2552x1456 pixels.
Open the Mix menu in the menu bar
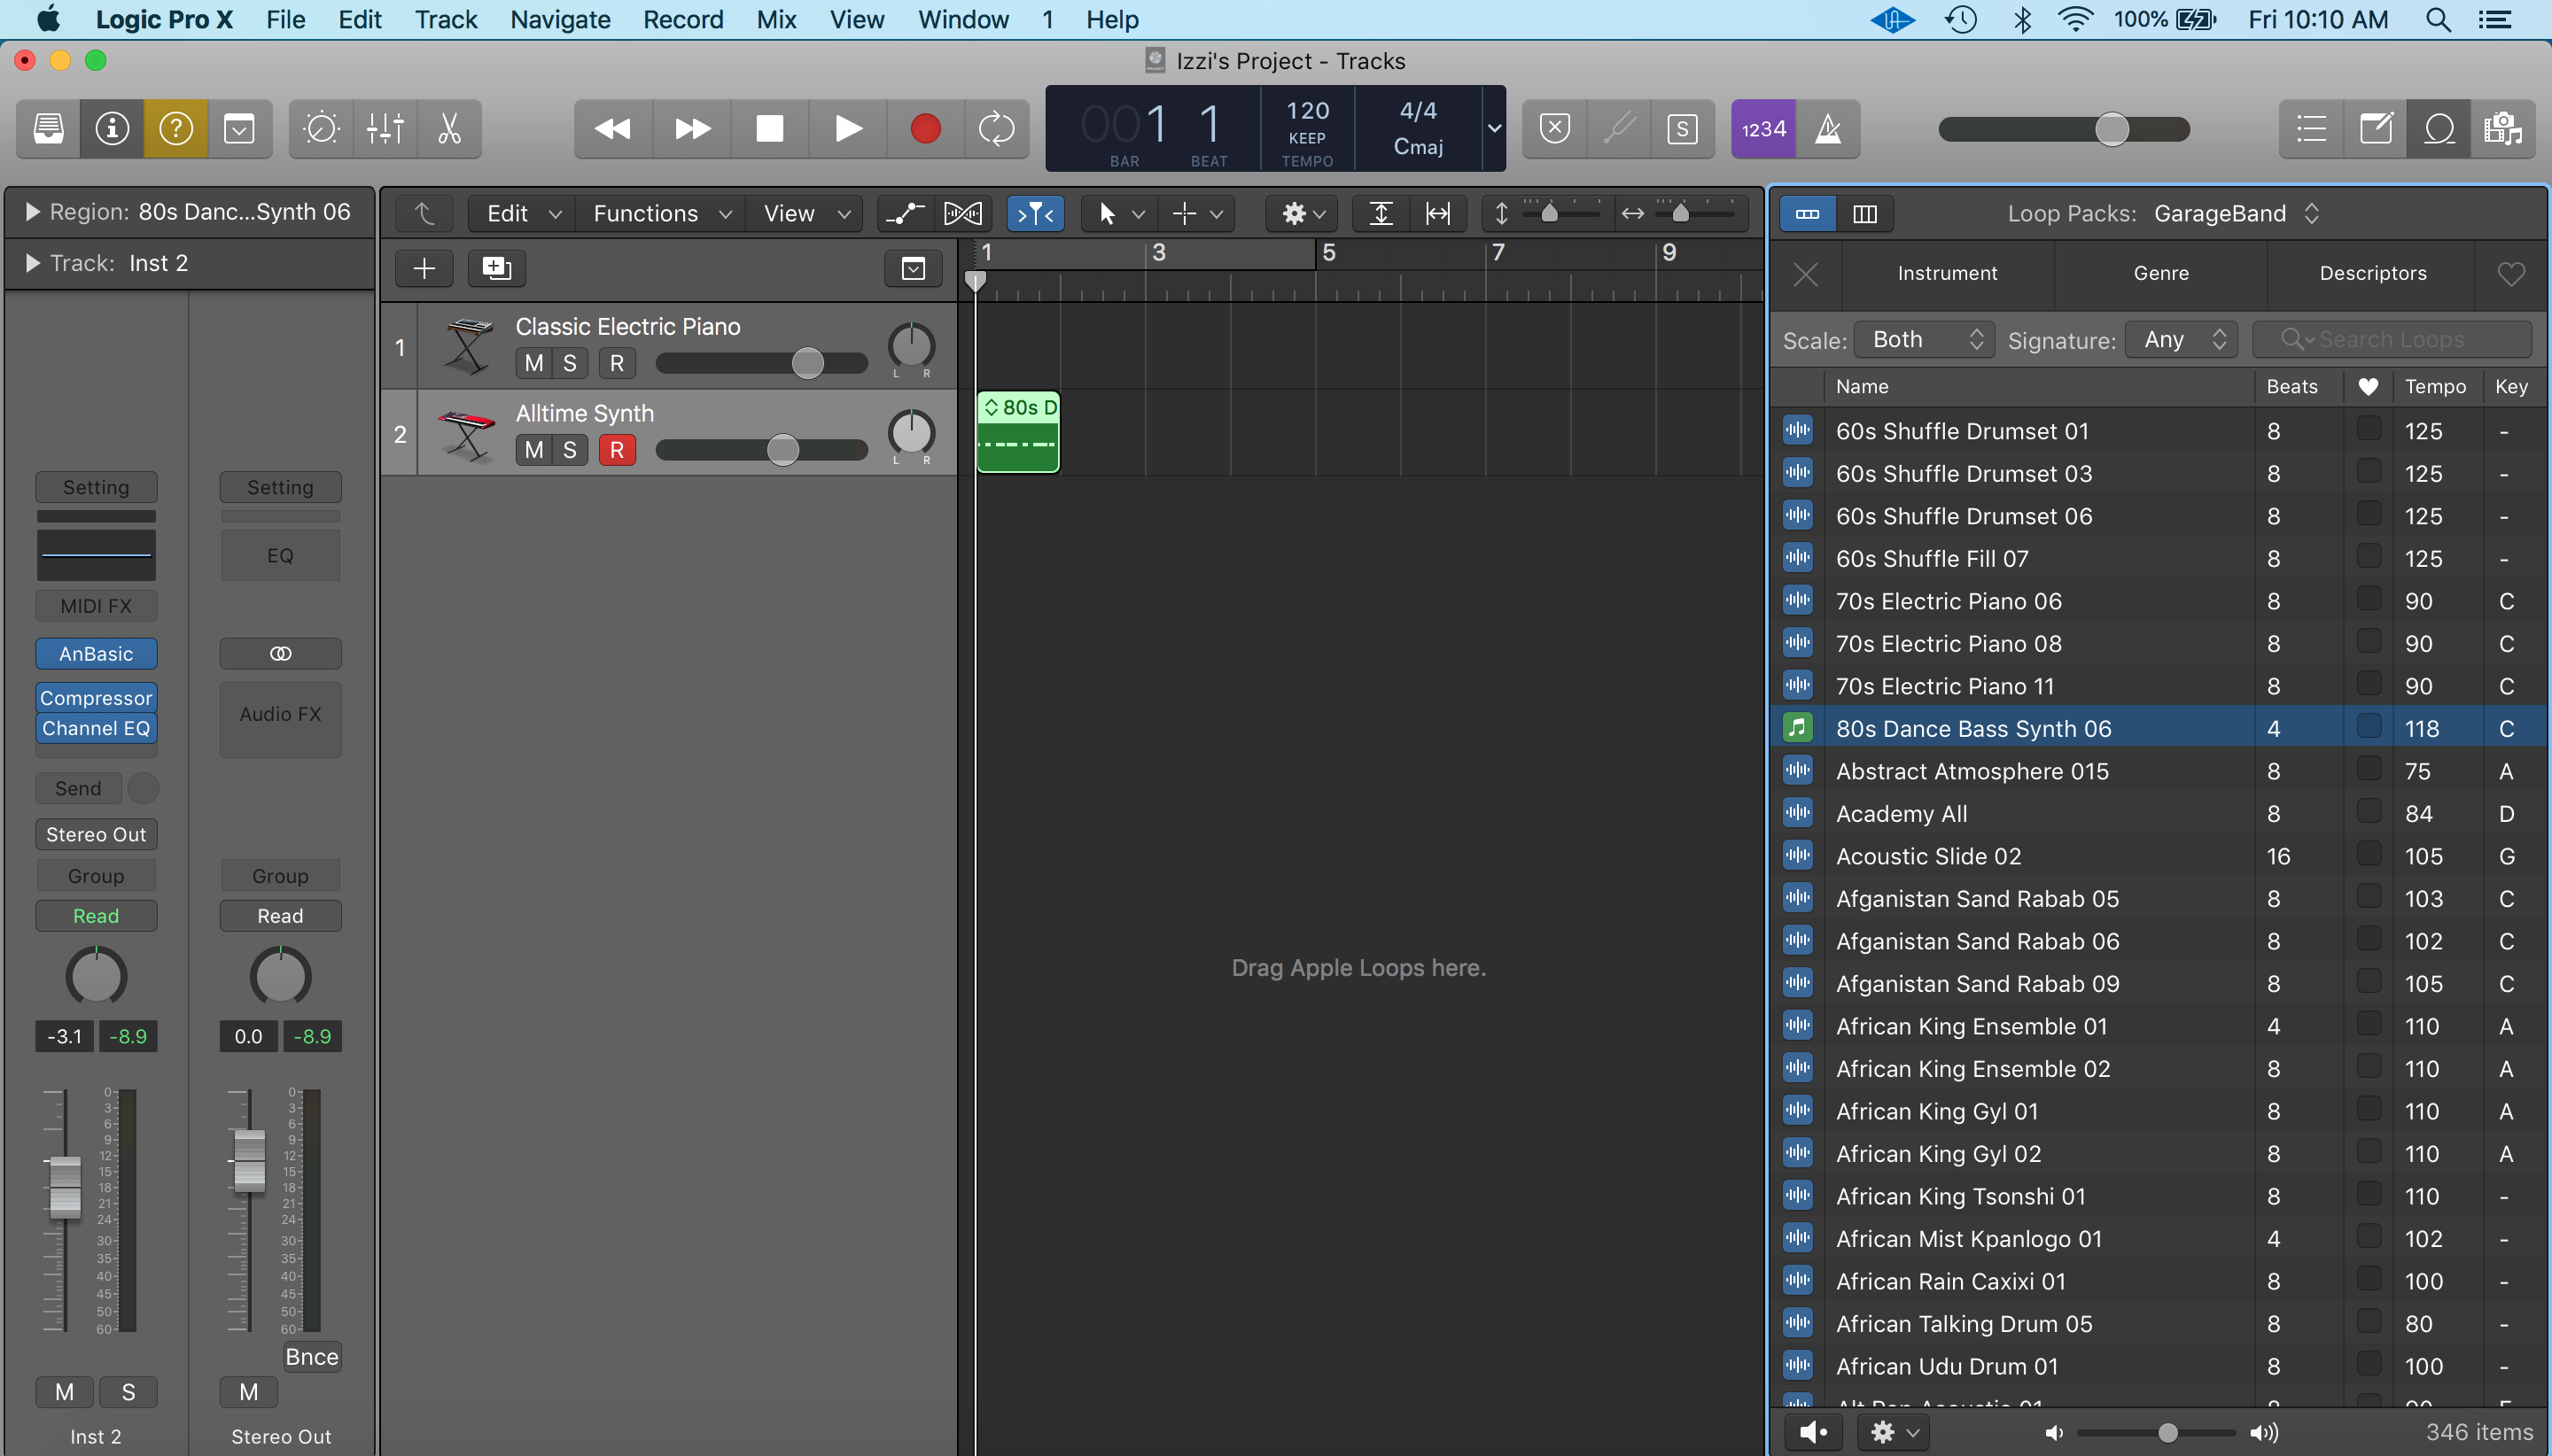coord(775,20)
